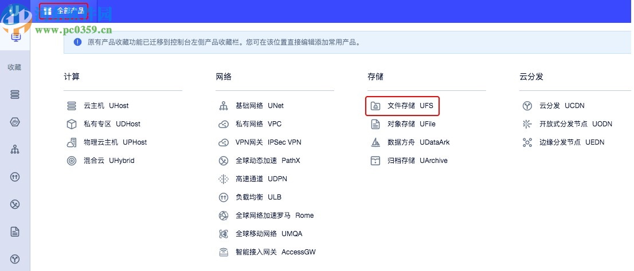Open 基础网络 UNet
The height and width of the screenshot is (271, 634).
260,106
